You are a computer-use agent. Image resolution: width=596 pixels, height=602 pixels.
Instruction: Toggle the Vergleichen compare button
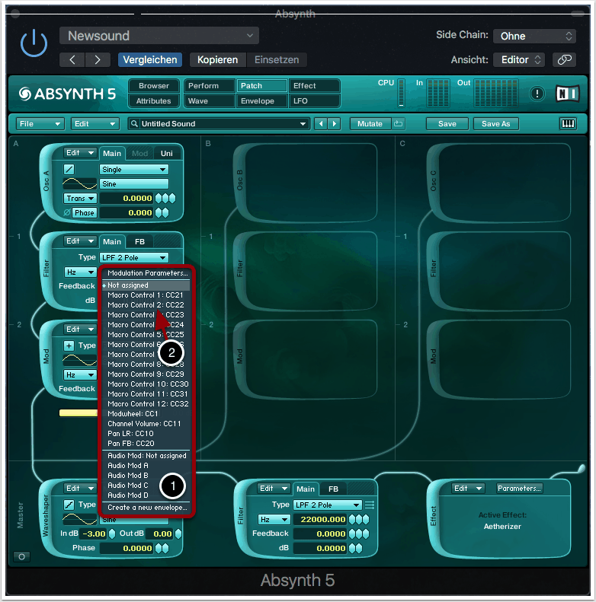tap(150, 59)
